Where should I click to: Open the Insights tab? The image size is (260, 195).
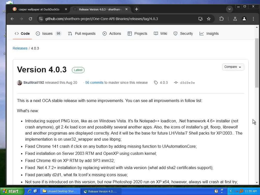[x=209, y=34]
